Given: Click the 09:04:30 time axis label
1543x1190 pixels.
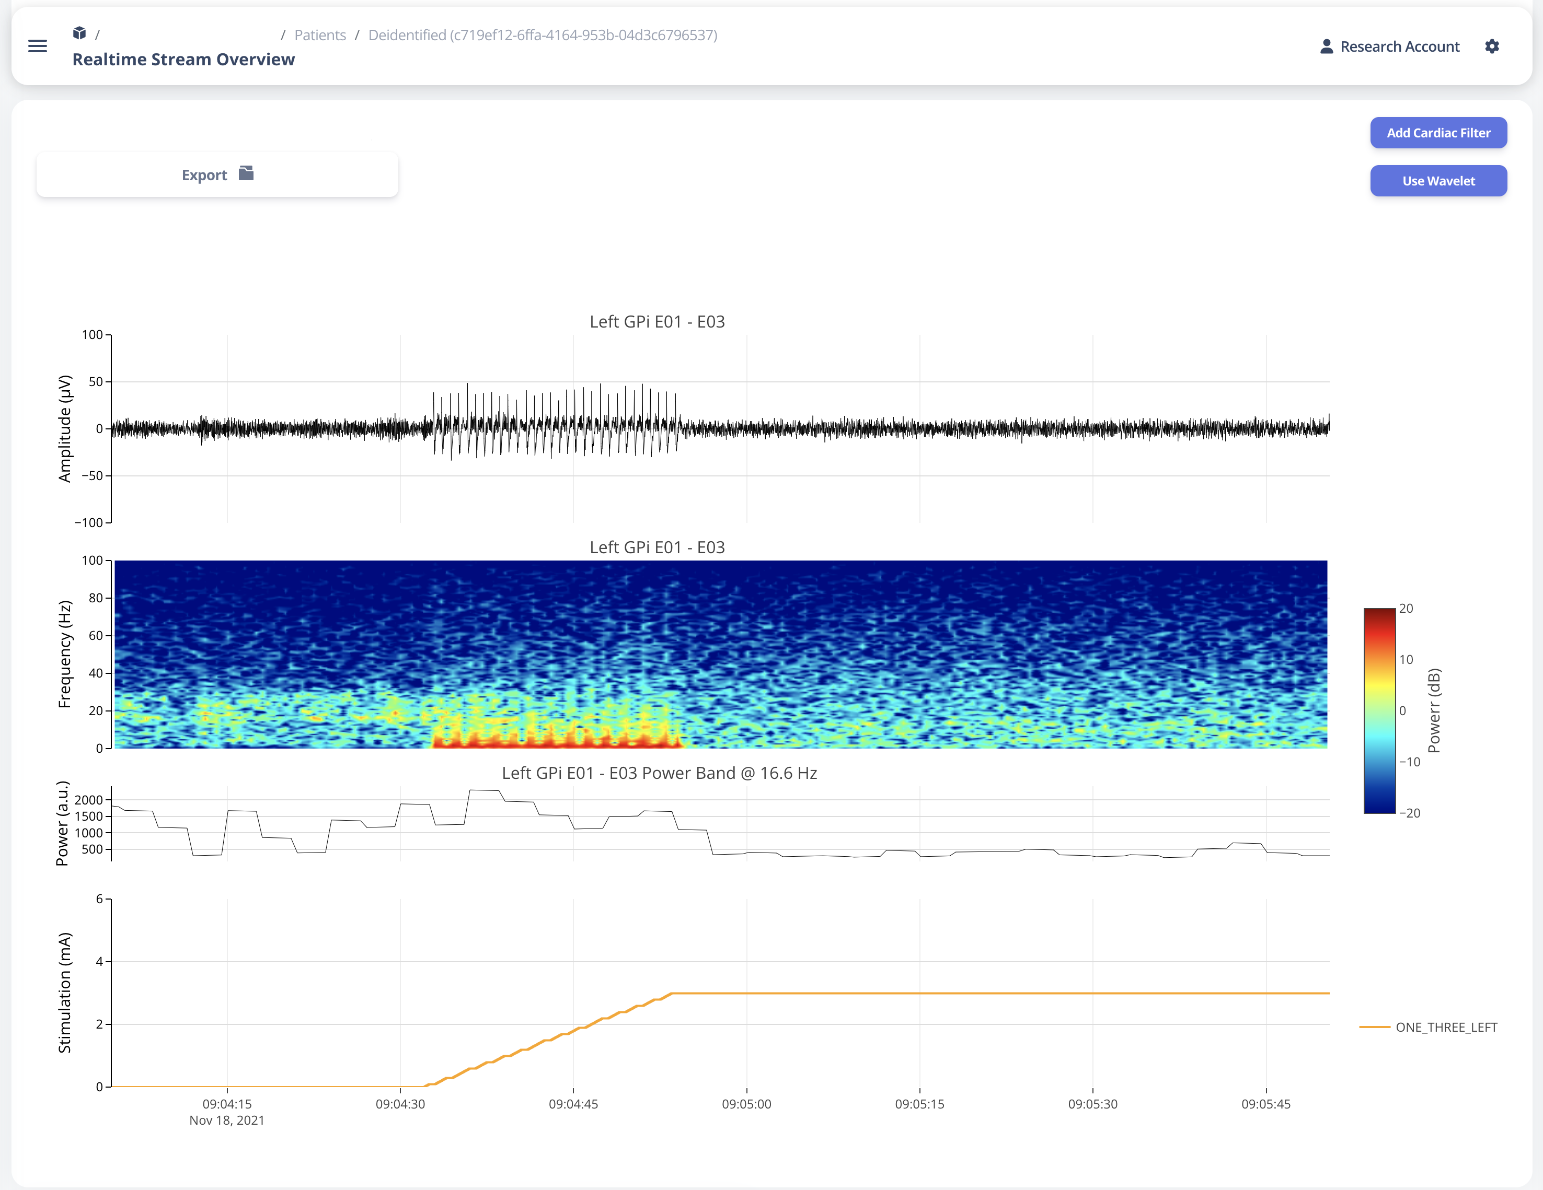Looking at the screenshot, I should click(x=400, y=1103).
